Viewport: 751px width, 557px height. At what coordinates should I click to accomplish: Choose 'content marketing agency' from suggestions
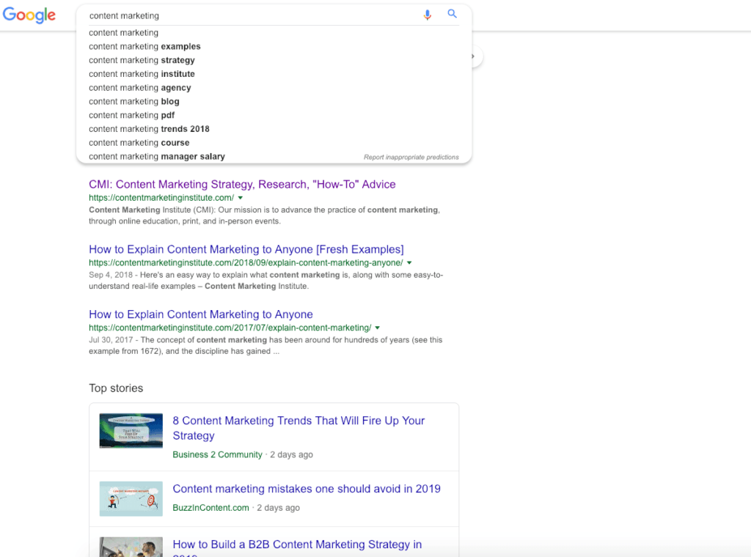(140, 87)
